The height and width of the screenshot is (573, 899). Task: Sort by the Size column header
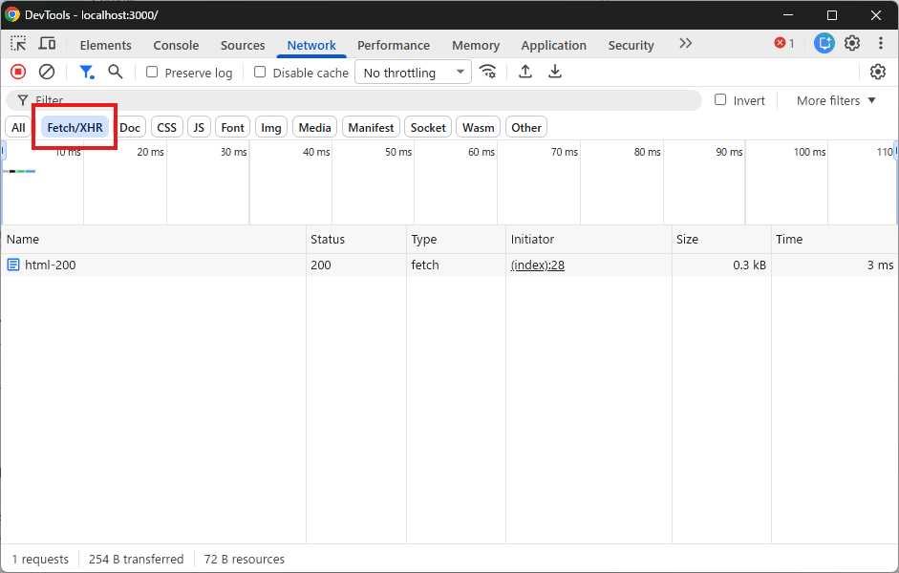pos(721,240)
